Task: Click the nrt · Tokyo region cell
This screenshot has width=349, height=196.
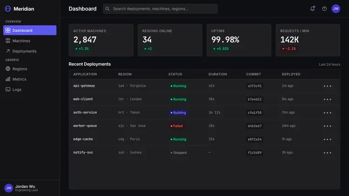Action: (129, 112)
